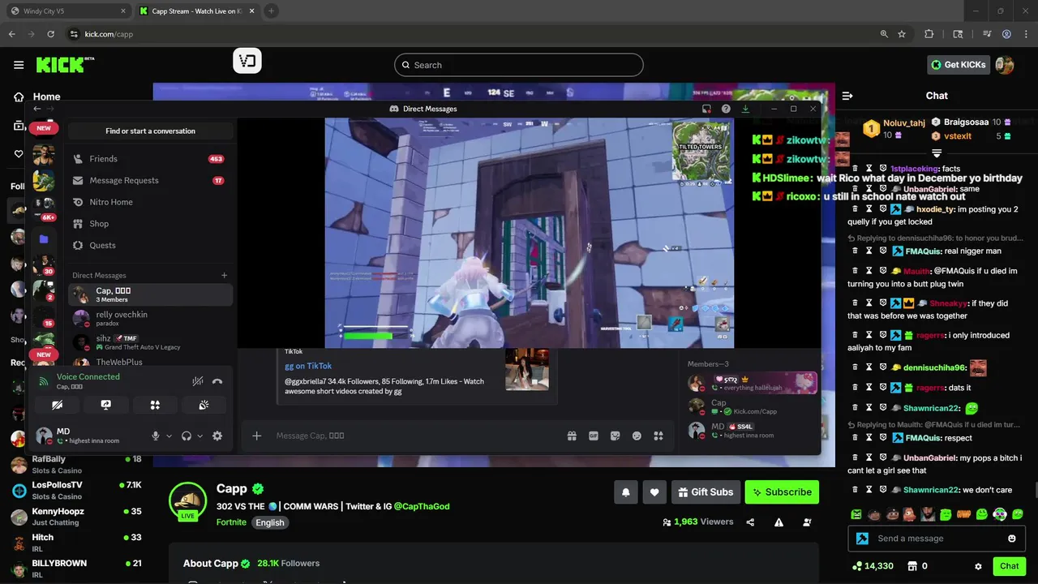Open the gg on TikTok link
1038x584 pixels.
click(x=308, y=366)
